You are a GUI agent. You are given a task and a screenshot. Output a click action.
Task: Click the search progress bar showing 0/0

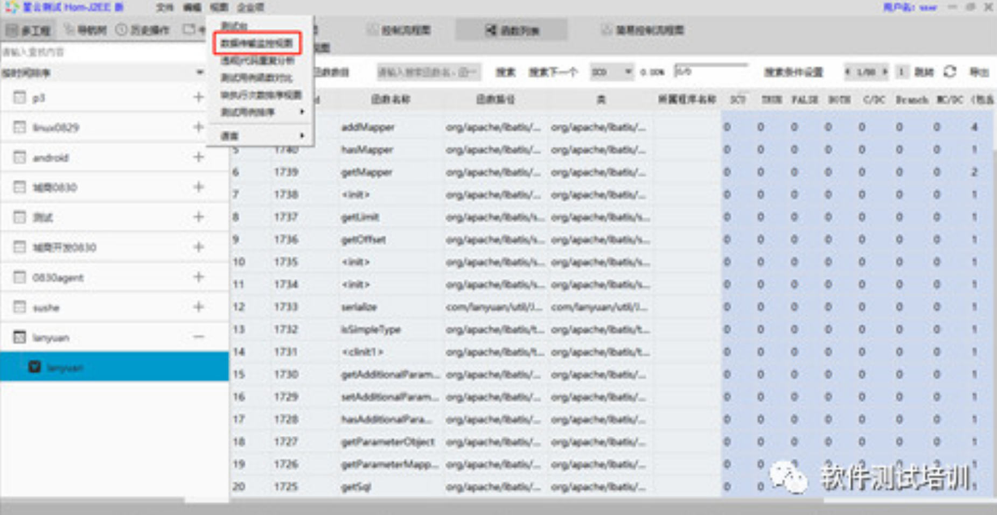pyautogui.click(x=711, y=71)
